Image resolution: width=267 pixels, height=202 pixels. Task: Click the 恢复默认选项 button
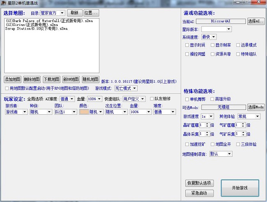[199, 183]
